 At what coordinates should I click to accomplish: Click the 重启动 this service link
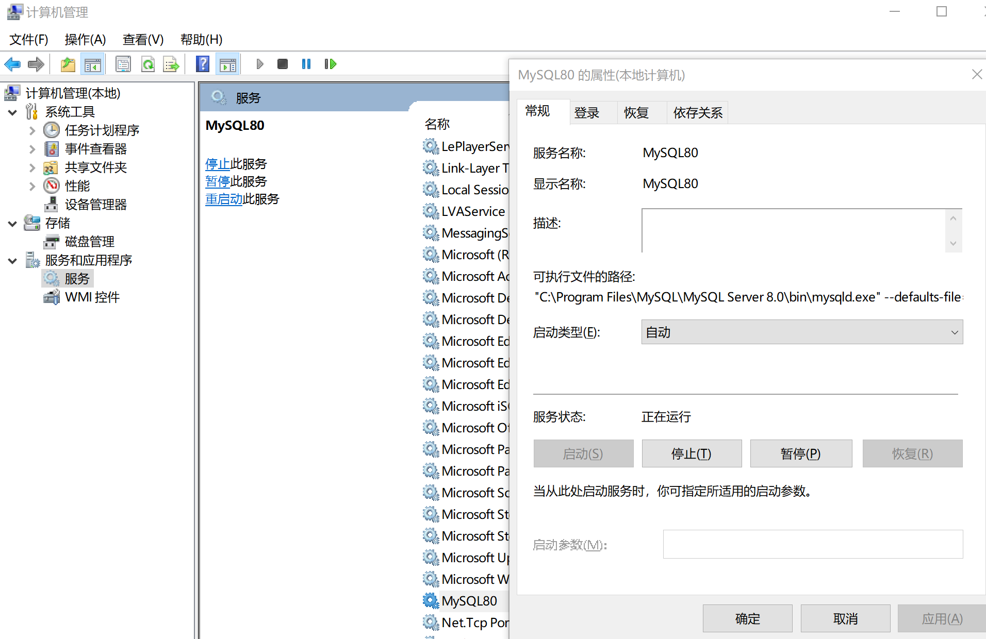tap(224, 199)
